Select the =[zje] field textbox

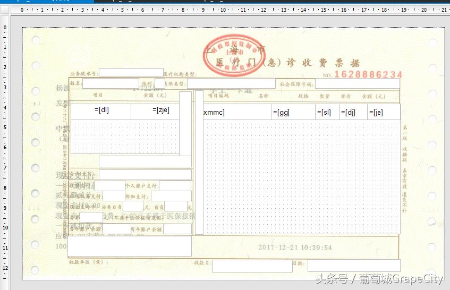155,112
